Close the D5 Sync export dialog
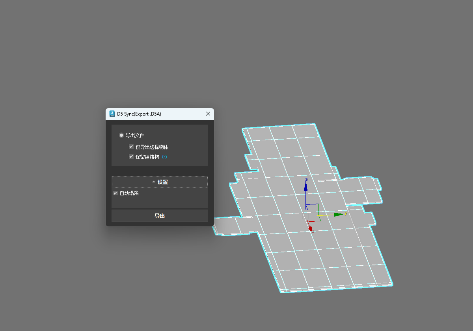 (x=208, y=114)
